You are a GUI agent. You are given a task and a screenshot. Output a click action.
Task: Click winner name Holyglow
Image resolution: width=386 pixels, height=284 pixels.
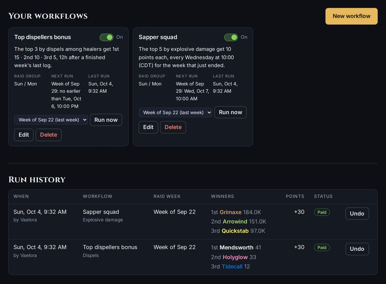tap(235, 257)
